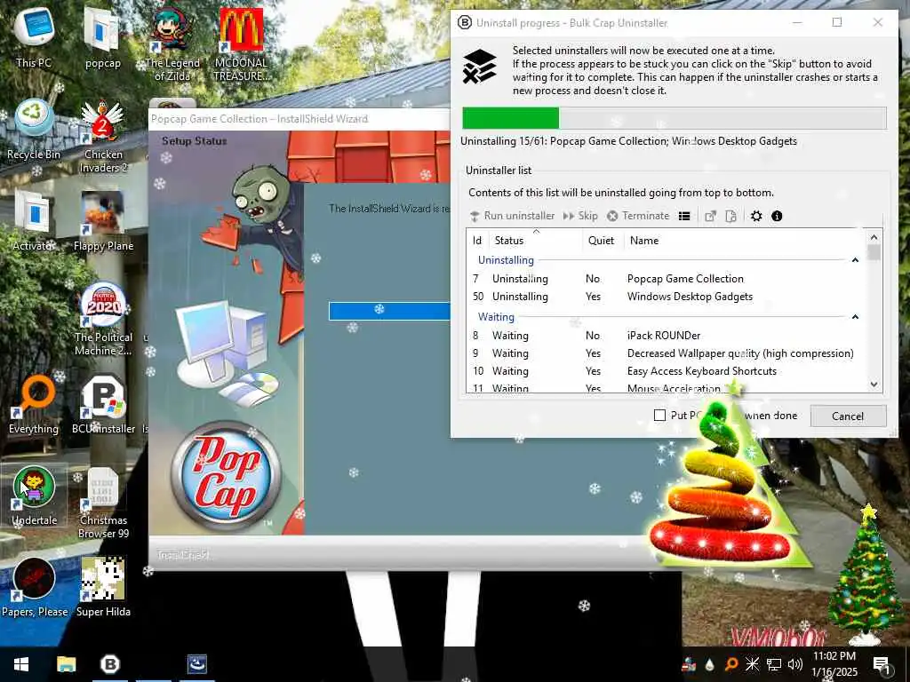The width and height of the screenshot is (910, 682).
Task: Select the Easy Access Keyboard Shortcuts row
Action: click(667, 371)
